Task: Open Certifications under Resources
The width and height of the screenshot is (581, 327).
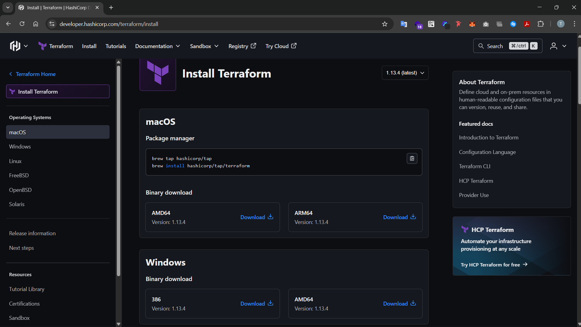Action: (24, 304)
